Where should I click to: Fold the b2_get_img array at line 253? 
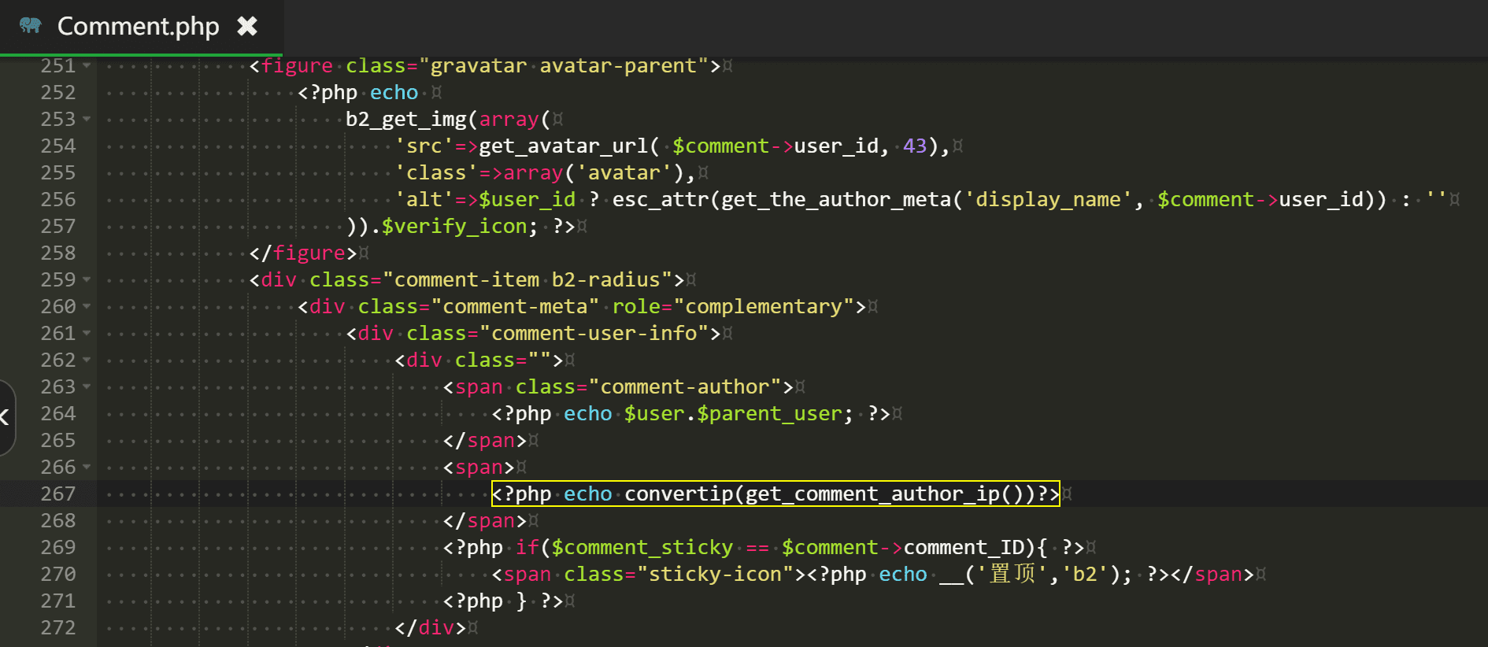click(x=87, y=120)
